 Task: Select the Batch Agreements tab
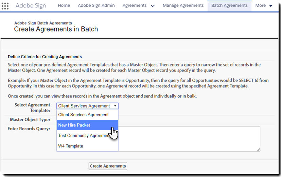229,5
